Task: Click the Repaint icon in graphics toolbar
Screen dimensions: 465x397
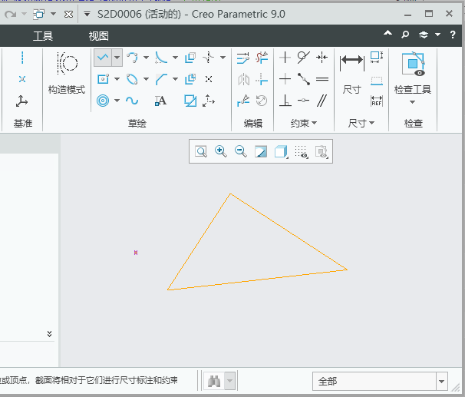Action: [261, 151]
